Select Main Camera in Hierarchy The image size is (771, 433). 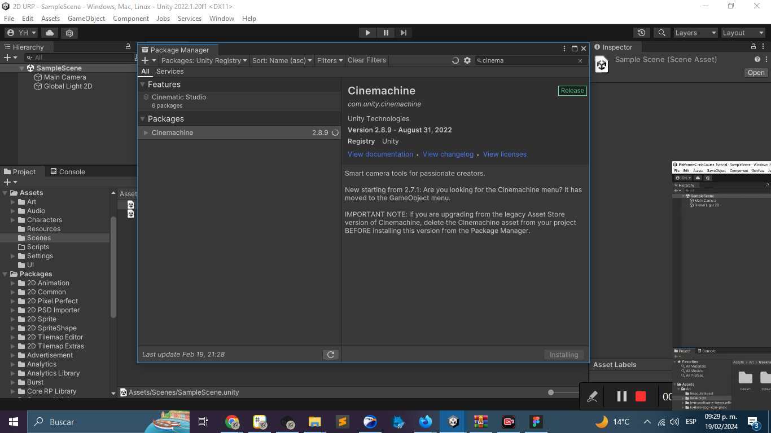(60, 77)
